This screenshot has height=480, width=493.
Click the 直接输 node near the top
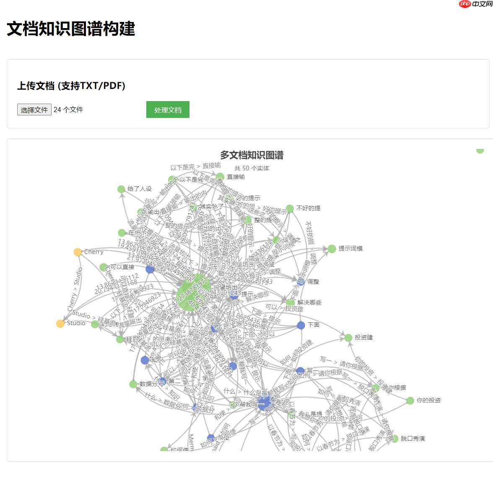(220, 177)
